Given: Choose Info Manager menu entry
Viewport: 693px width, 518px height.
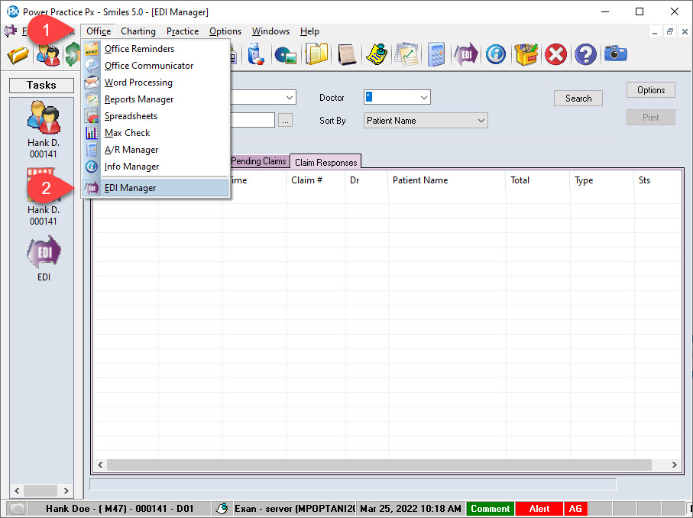Looking at the screenshot, I should (x=131, y=167).
